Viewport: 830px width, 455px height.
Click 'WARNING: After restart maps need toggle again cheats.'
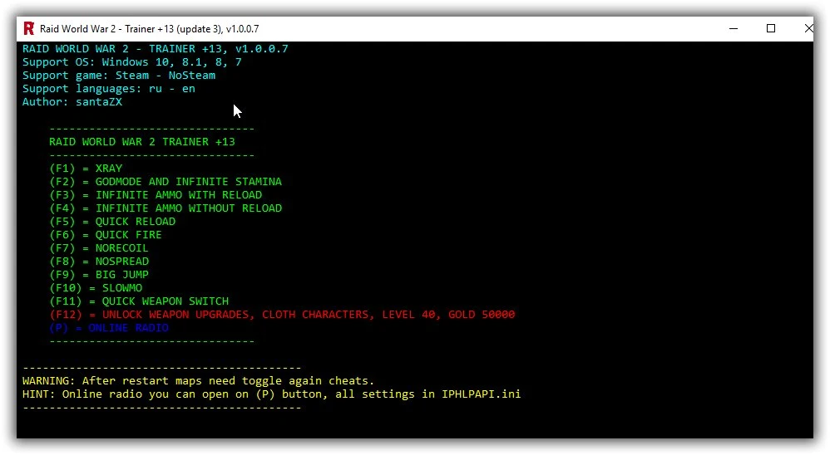(x=198, y=380)
